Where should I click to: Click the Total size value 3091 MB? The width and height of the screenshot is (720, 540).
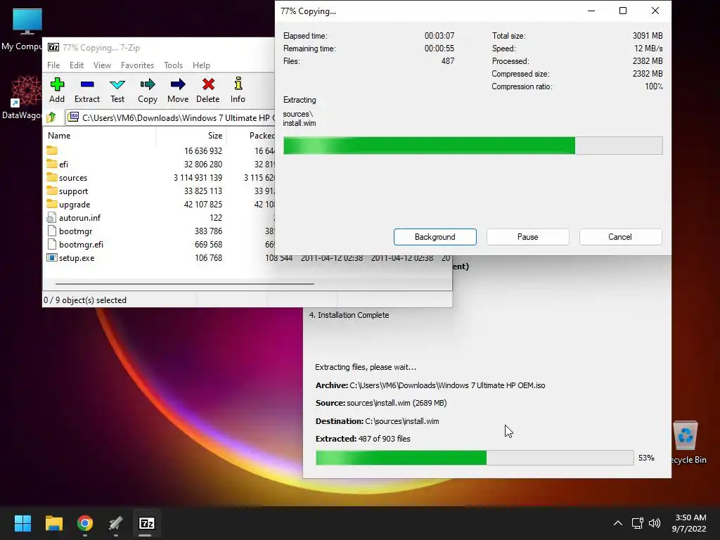pos(648,35)
